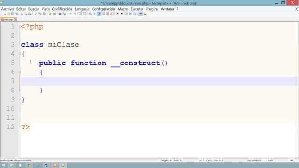Open the Vista menu
Viewport: 299px width, 168px height.
[x=45, y=9]
